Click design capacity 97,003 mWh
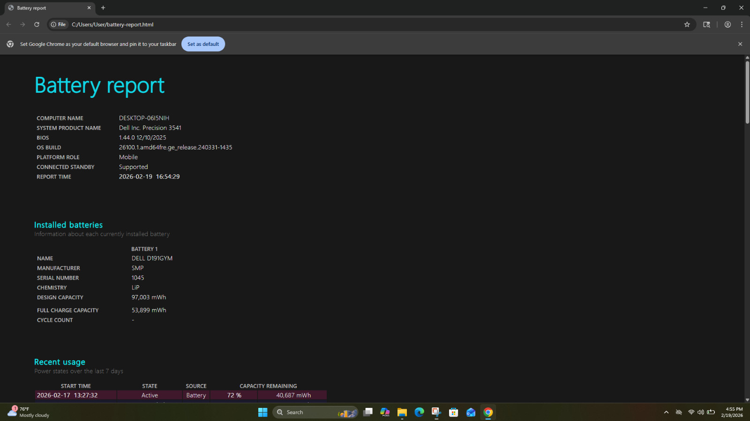Viewport: 750px width, 421px height. tap(149, 297)
